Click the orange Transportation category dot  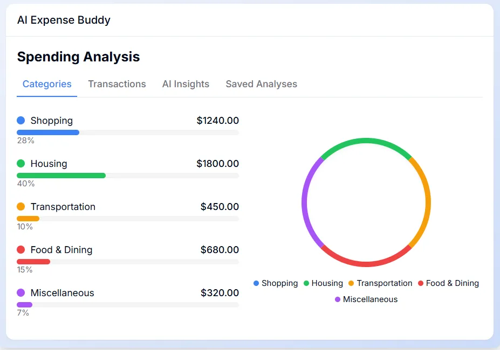(x=20, y=206)
